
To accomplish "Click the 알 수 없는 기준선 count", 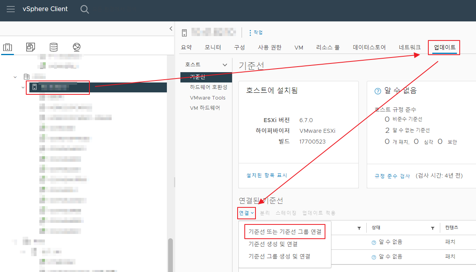I will (387, 130).
